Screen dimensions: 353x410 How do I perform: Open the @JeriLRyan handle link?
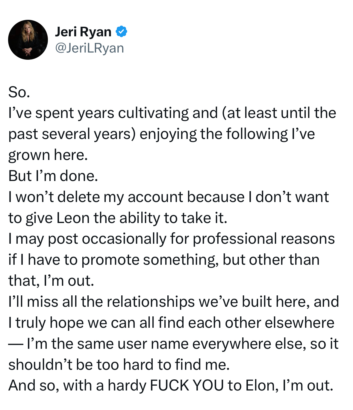pyautogui.click(x=89, y=48)
